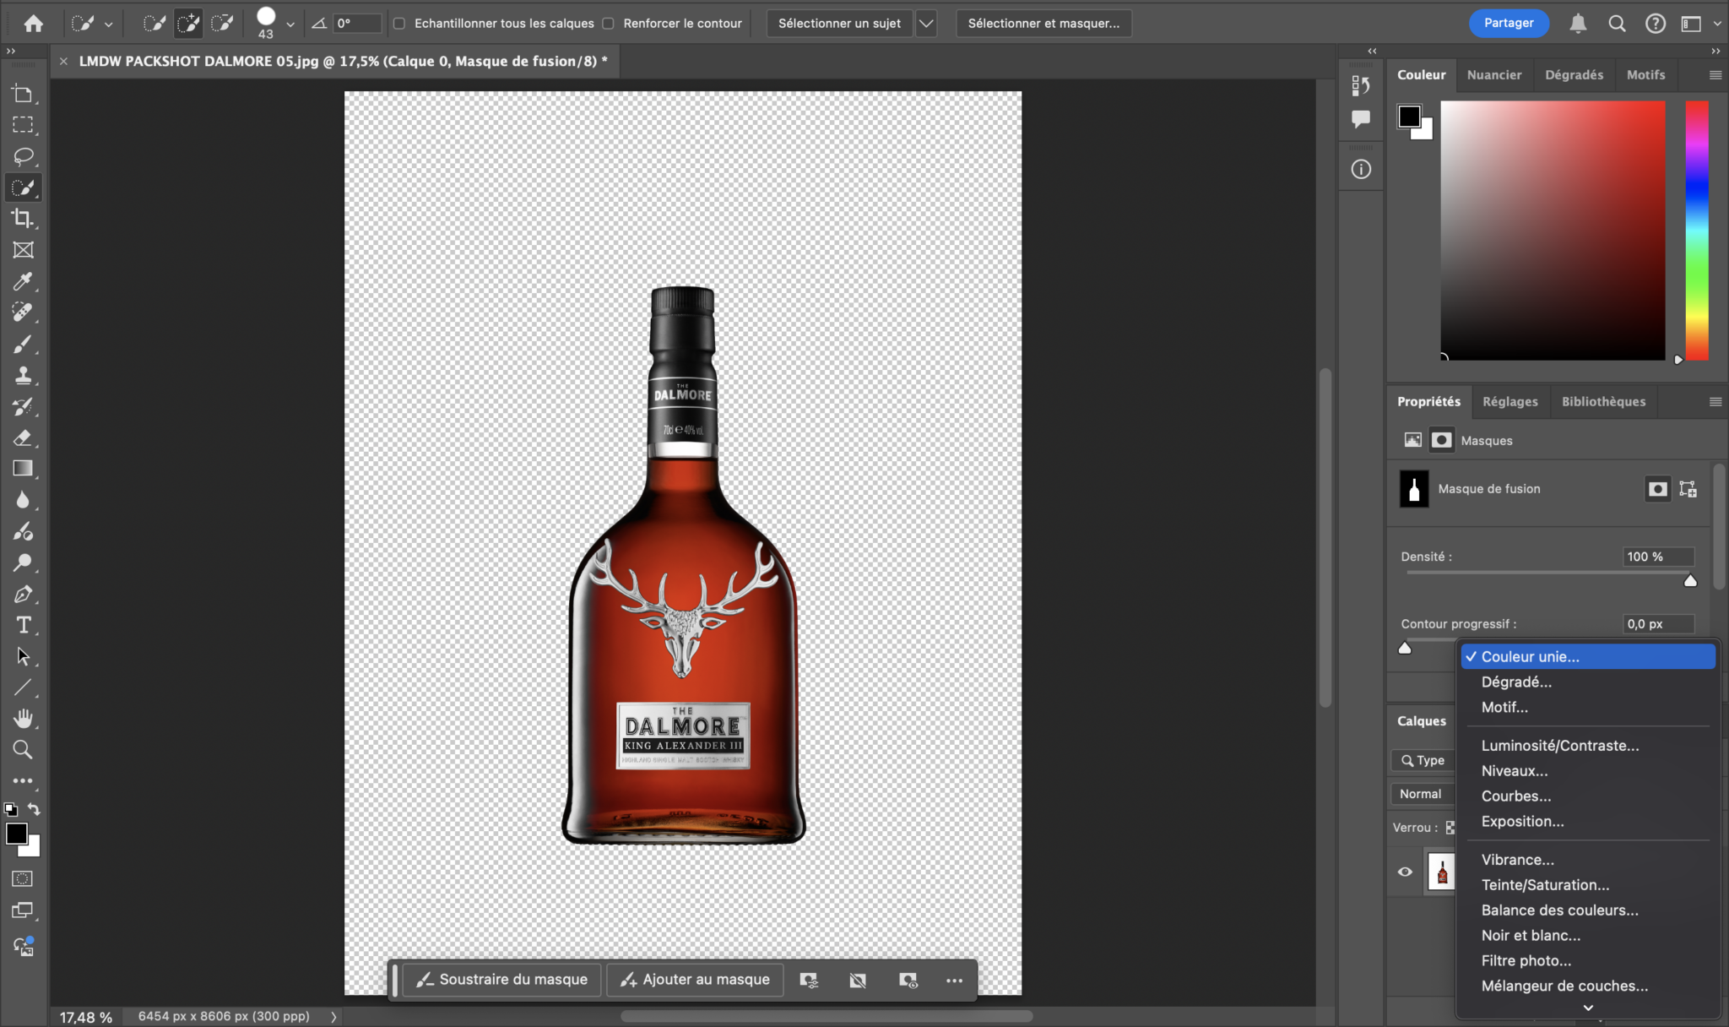Open the notifications bell
This screenshot has height=1027, width=1729.
coord(1578,24)
